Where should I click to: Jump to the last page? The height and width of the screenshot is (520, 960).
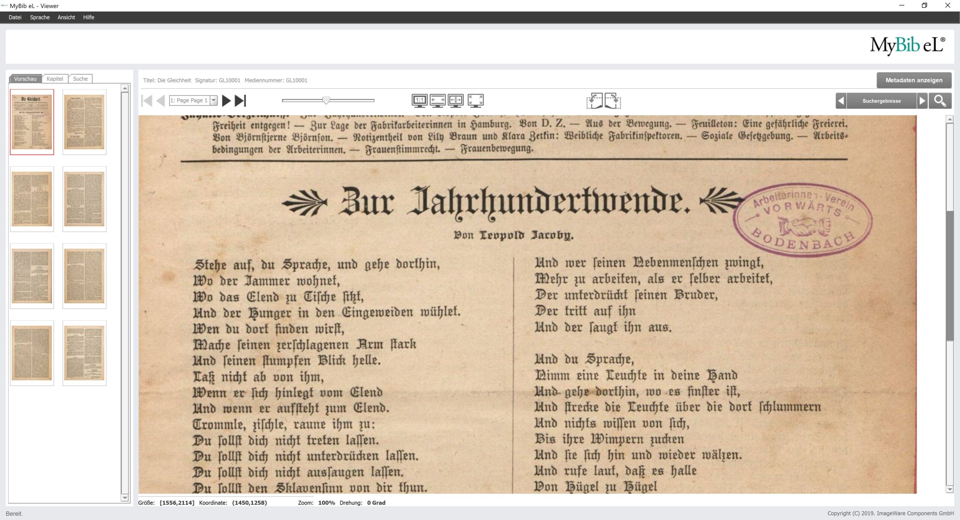click(x=240, y=100)
